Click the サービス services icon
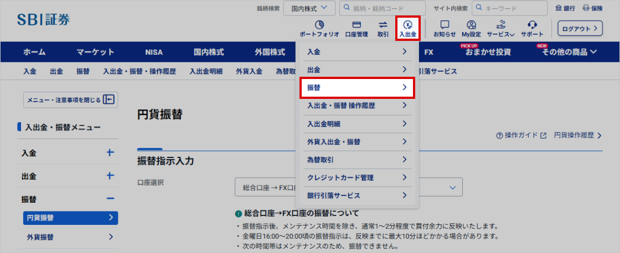Viewport: 620px width, 253px height. pyautogui.click(x=500, y=28)
